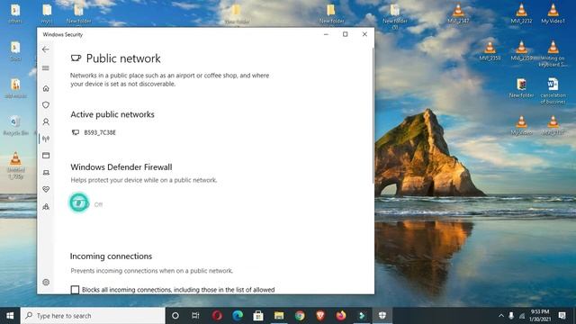576x324 pixels.
Task: Check Blocks all incoming connections checkbox
Action: (x=75, y=290)
